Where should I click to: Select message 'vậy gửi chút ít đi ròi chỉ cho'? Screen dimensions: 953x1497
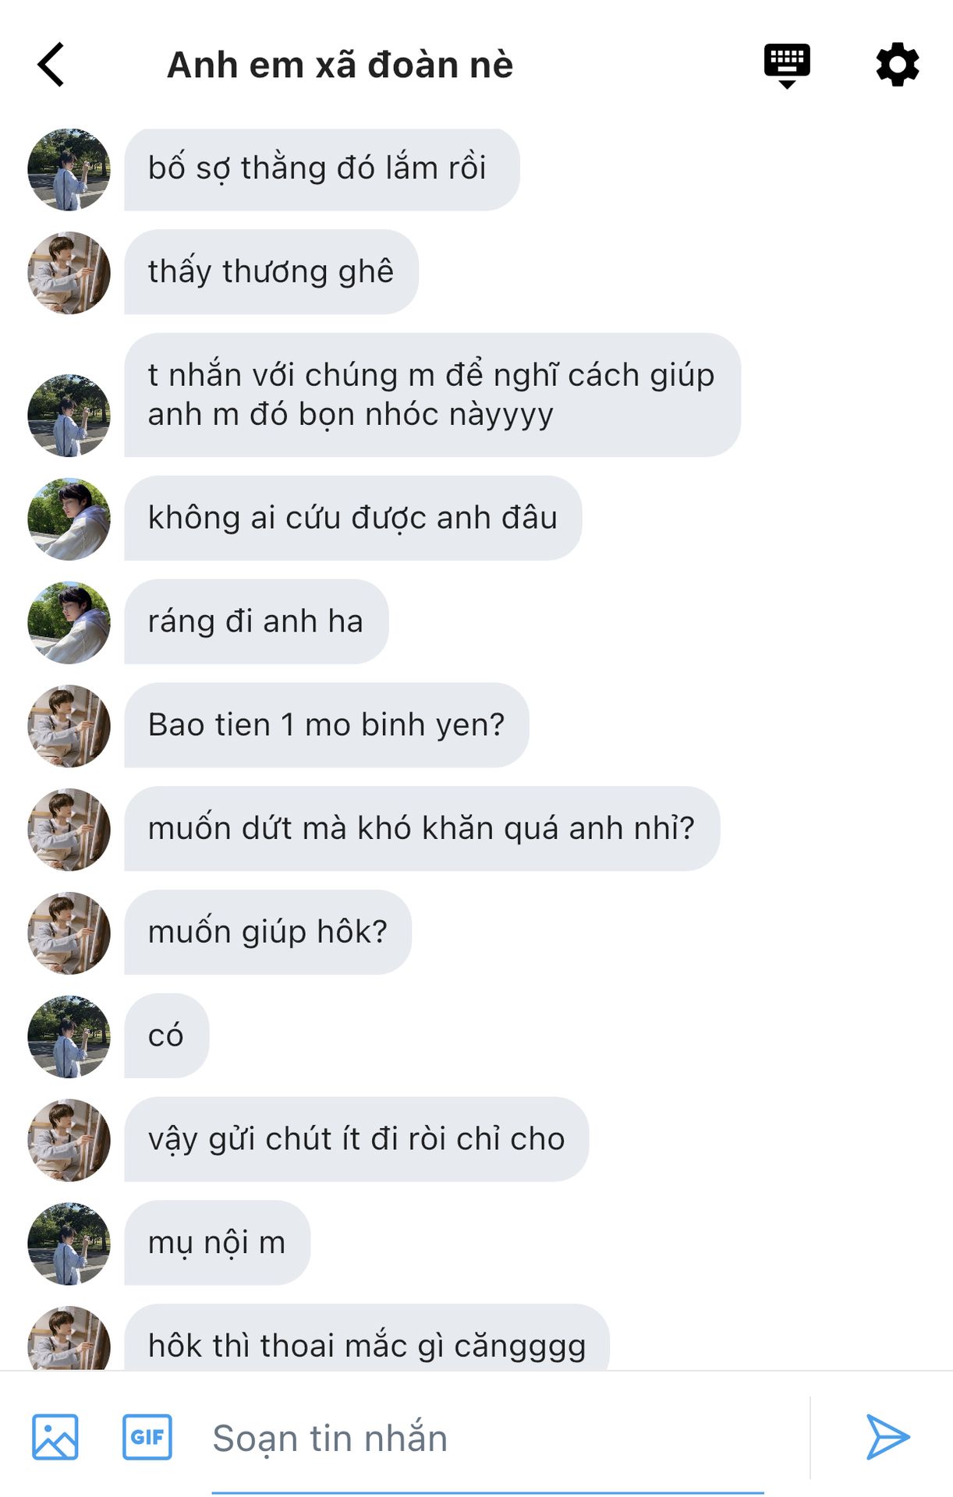click(356, 1139)
